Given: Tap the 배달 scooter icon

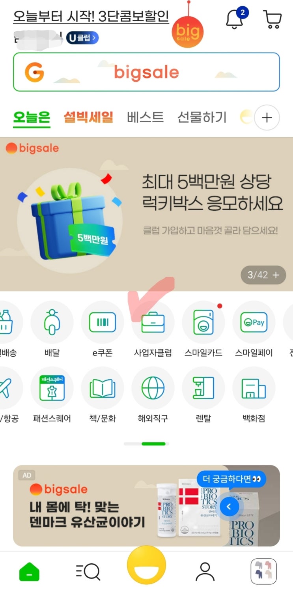Looking at the screenshot, I should [52, 322].
